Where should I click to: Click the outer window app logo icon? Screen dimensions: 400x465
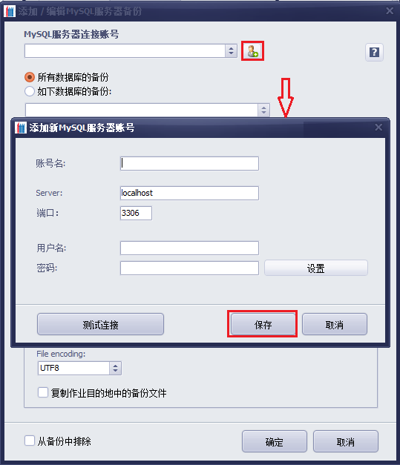coord(10,11)
